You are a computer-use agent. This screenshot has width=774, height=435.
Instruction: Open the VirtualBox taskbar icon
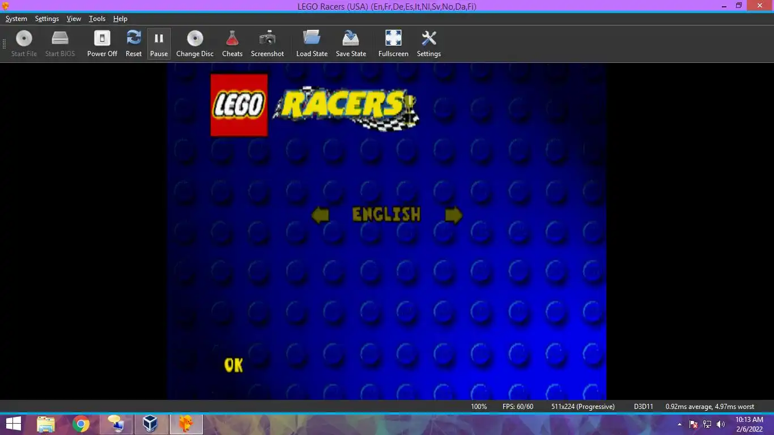pyautogui.click(x=150, y=424)
